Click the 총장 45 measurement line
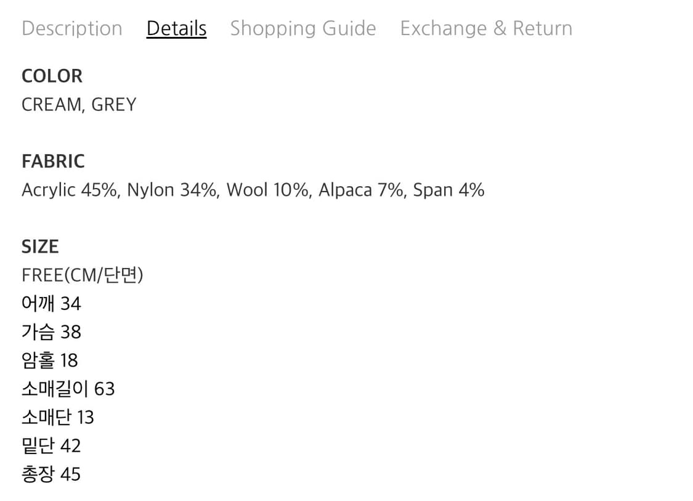Screen dimensions: 693x501 click(x=51, y=474)
